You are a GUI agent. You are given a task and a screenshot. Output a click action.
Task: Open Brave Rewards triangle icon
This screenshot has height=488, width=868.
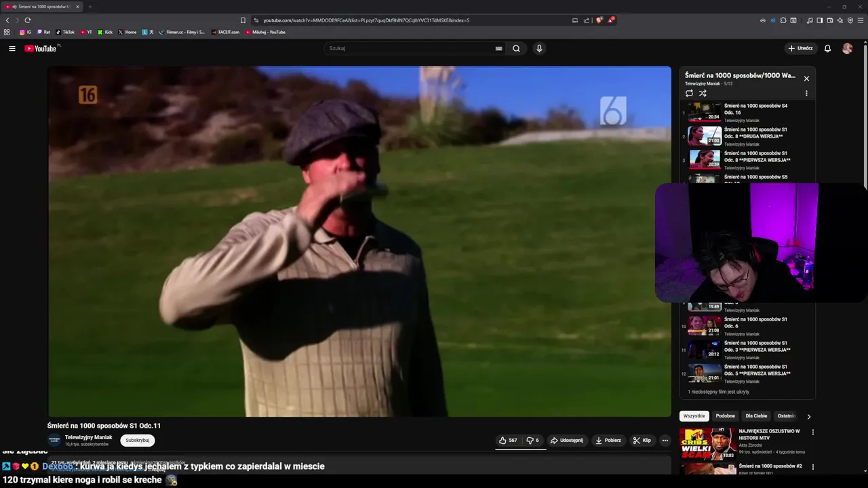(611, 20)
